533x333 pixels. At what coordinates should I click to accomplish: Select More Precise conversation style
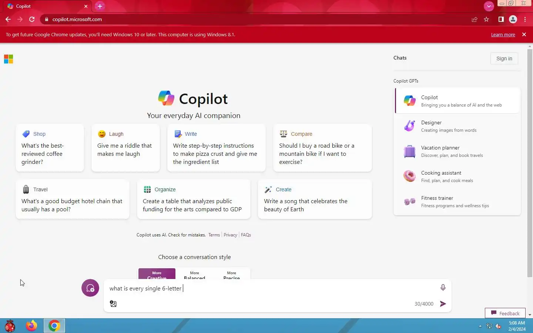click(x=232, y=274)
